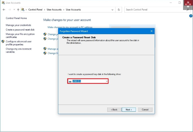
Task: Open Manage your credentials link
Action: [18, 25]
